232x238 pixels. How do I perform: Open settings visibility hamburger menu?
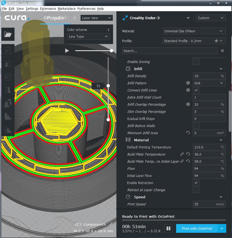tap(222, 51)
